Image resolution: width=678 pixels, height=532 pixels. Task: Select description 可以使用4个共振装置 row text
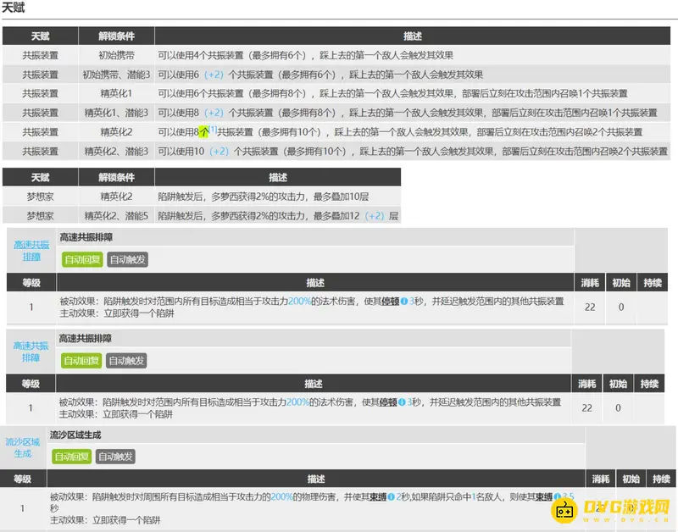[x=306, y=55]
